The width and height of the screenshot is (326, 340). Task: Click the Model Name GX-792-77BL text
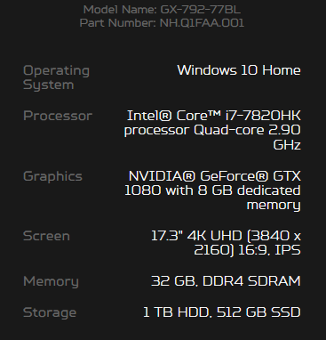[x=162, y=10]
